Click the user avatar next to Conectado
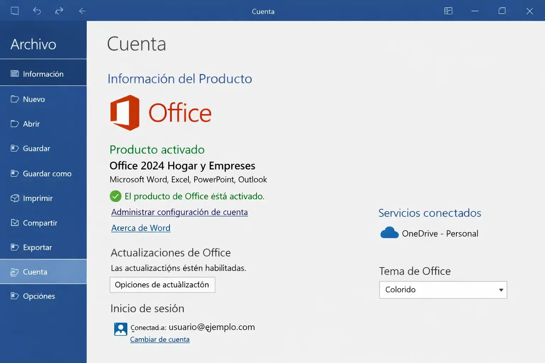Viewport: 545px width, 363px height. tap(120, 329)
